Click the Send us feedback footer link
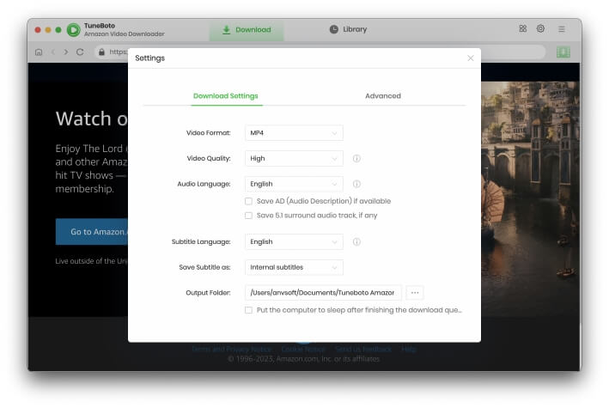The height and width of the screenshot is (408, 609). pos(363,350)
